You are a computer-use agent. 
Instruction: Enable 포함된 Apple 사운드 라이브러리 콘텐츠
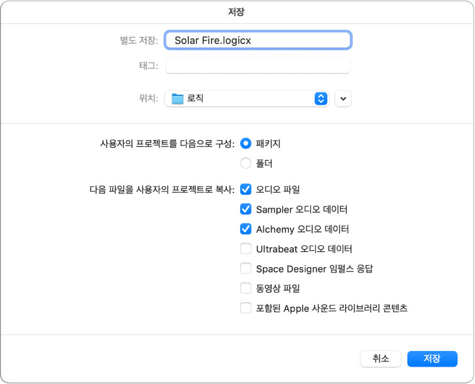point(246,308)
